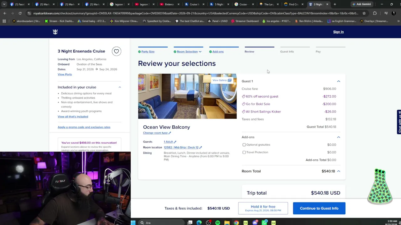Check the Travel Protection checkbox
This screenshot has width=401, height=225.
[244, 152]
